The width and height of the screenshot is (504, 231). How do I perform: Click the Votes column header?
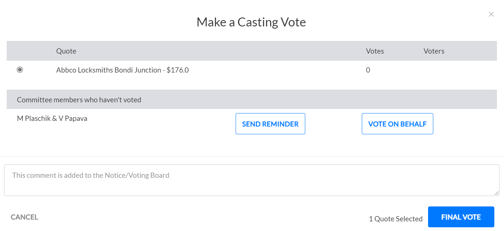[375, 51]
